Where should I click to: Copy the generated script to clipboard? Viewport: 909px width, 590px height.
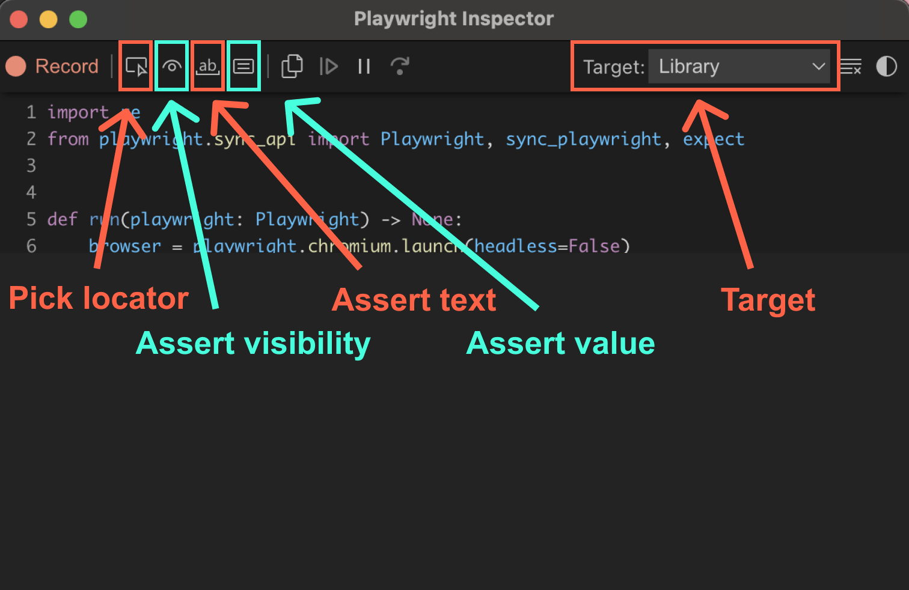click(292, 66)
